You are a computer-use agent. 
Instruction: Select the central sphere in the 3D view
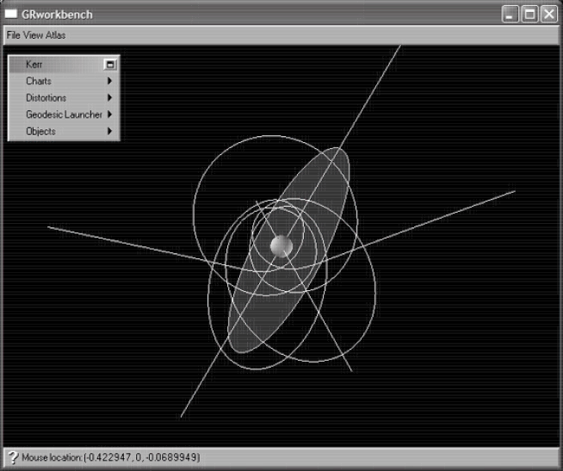pos(281,246)
